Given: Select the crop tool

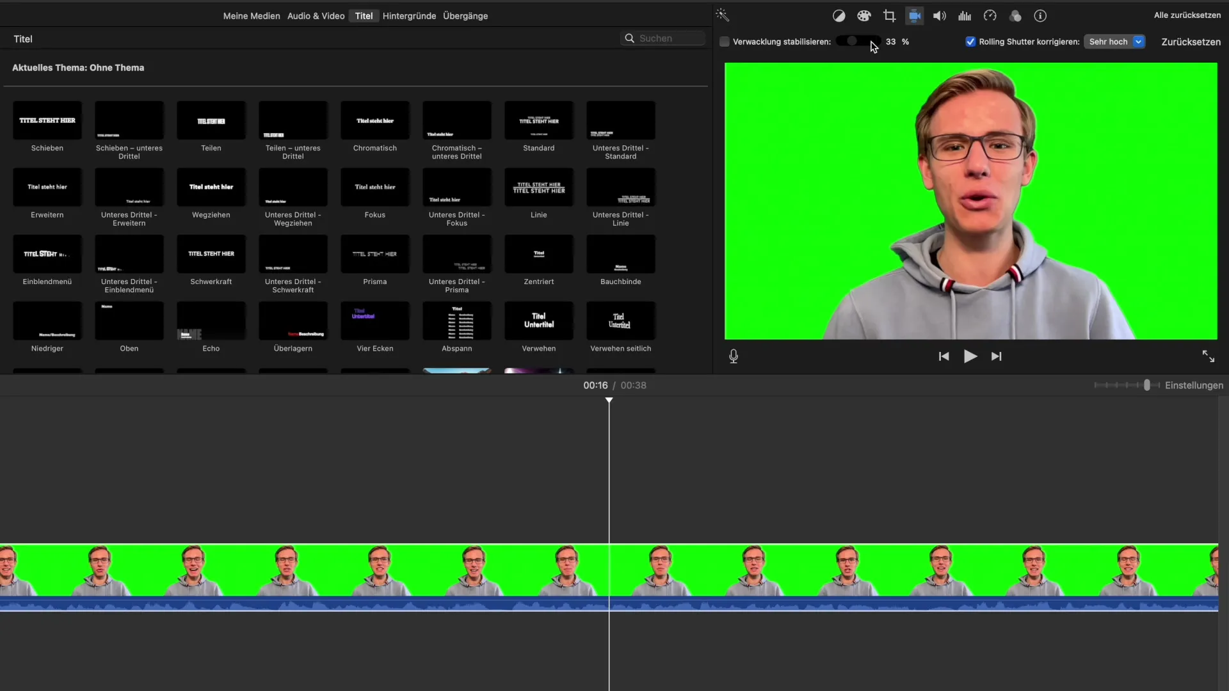Looking at the screenshot, I should (x=889, y=16).
